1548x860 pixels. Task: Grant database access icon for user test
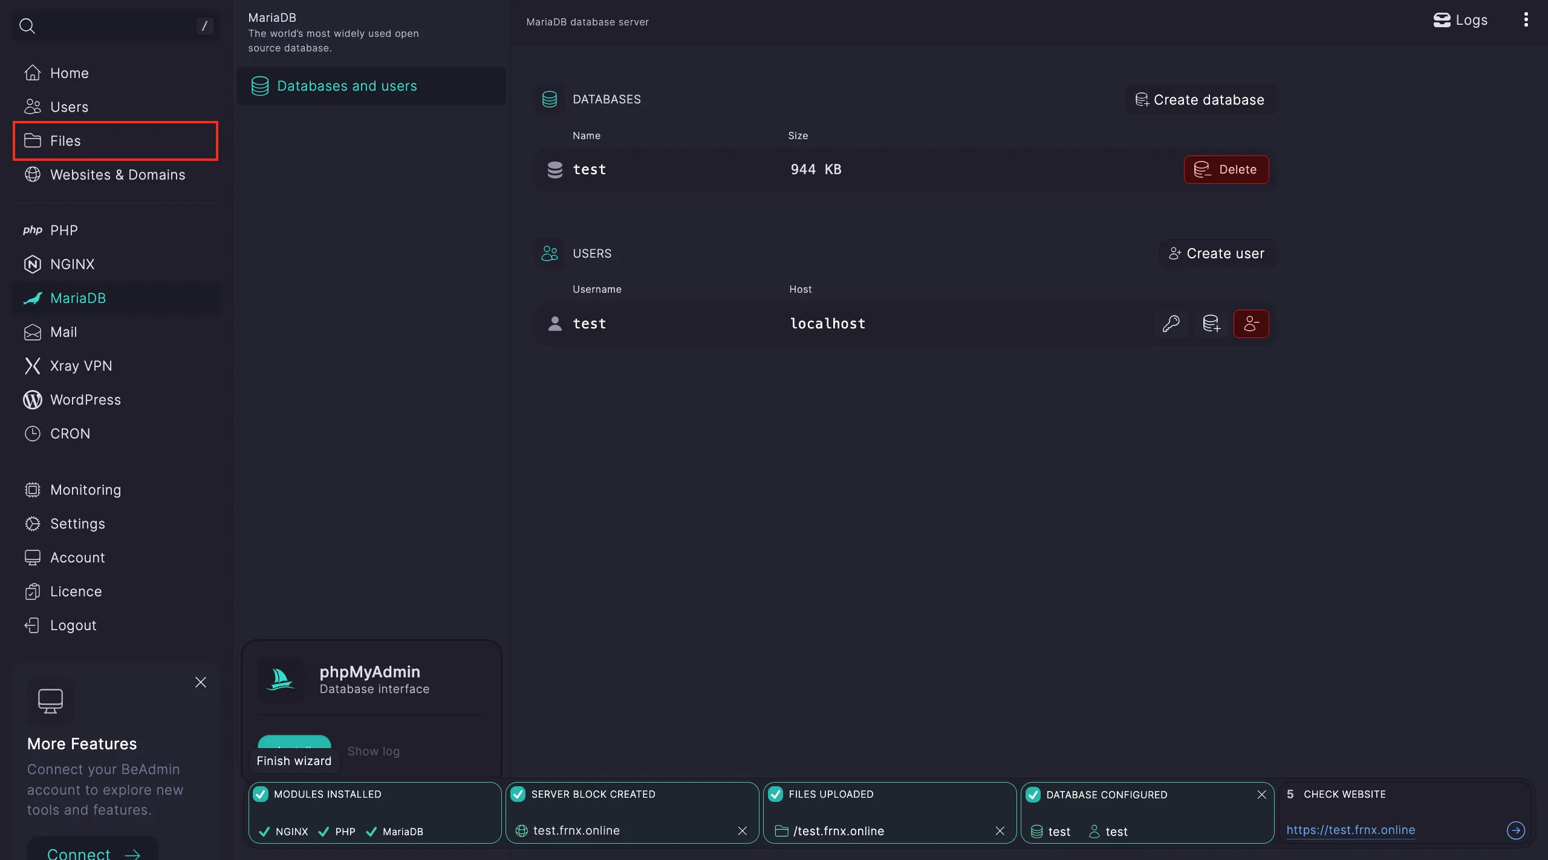click(x=1211, y=324)
